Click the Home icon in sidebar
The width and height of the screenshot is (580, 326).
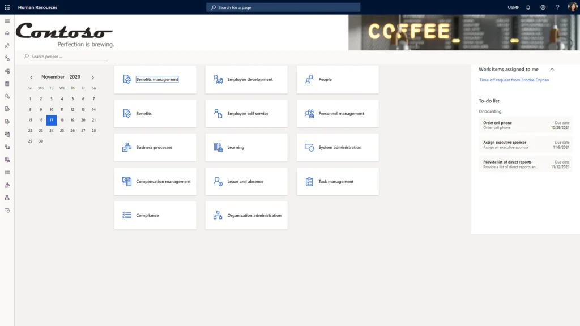point(7,33)
